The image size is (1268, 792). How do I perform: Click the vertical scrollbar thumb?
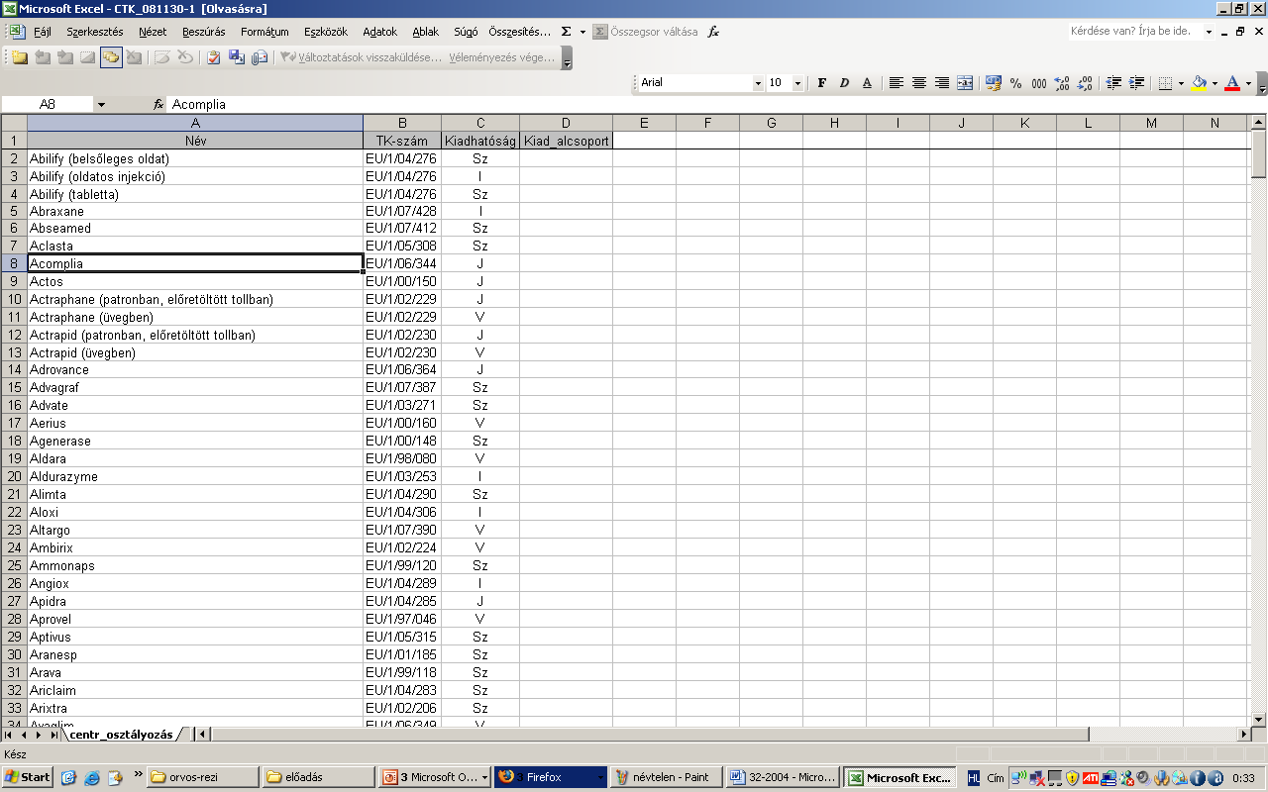pos(1259,152)
